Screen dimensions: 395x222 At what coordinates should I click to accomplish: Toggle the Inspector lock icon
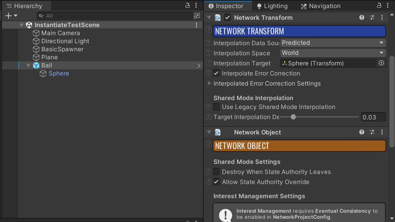(379, 5)
